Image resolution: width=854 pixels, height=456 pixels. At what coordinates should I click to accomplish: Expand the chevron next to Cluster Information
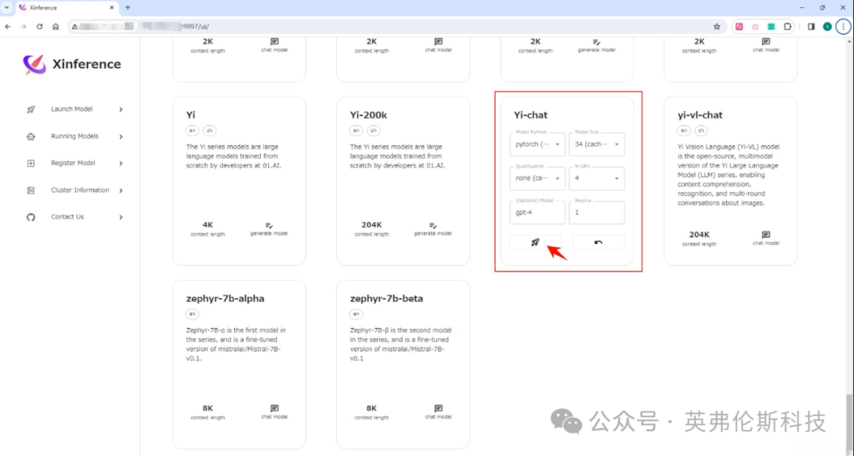(x=121, y=190)
